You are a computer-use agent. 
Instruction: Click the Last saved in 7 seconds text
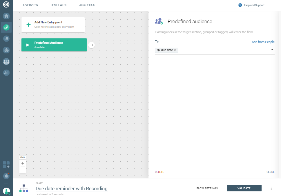50,194
